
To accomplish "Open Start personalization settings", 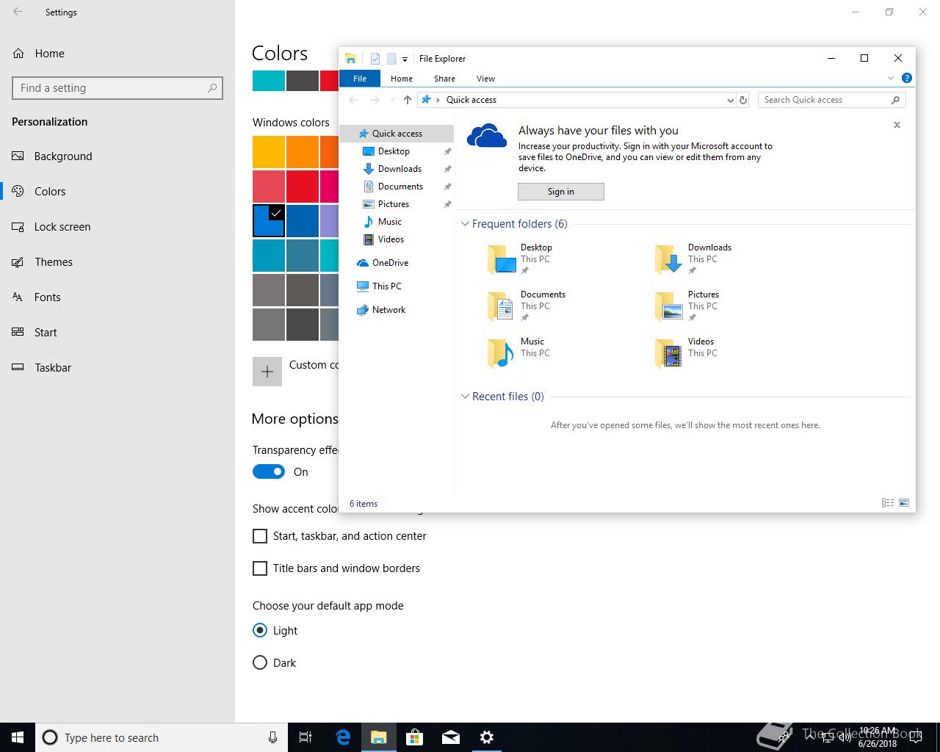I will tap(117, 333).
